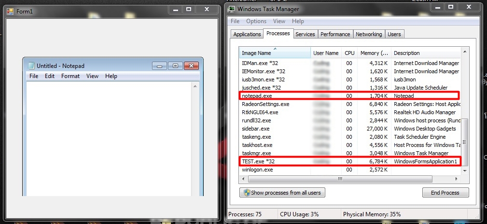Click the process list scroll down arrow

[465, 171]
